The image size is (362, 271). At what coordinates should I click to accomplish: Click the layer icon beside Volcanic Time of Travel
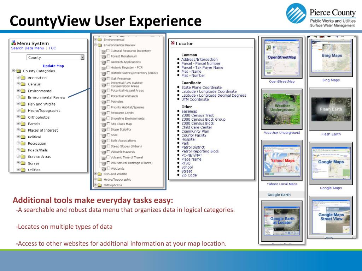click(104, 158)
